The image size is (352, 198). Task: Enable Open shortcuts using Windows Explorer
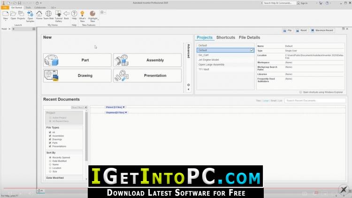(x=301, y=92)
